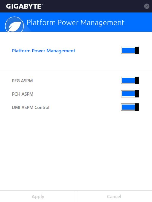Screen dimensions: 152x202
Task: Click the green leaf eco icon
Action: pos(15,25)
